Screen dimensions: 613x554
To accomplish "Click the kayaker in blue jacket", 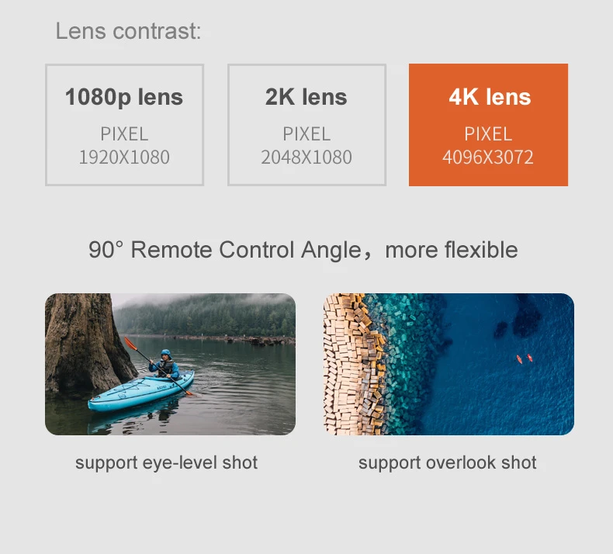I will tap(166, 364).
